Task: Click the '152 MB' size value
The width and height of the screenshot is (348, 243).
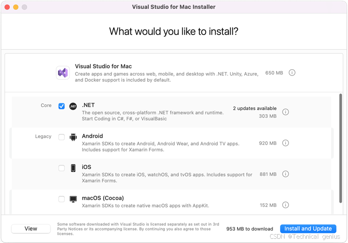Action: click(x=268, y=205)
